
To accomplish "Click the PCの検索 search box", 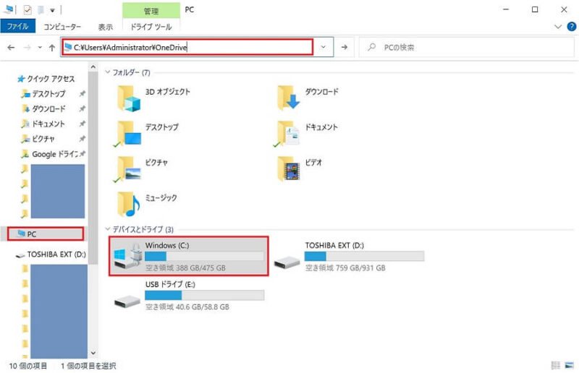I will (466, 47).
